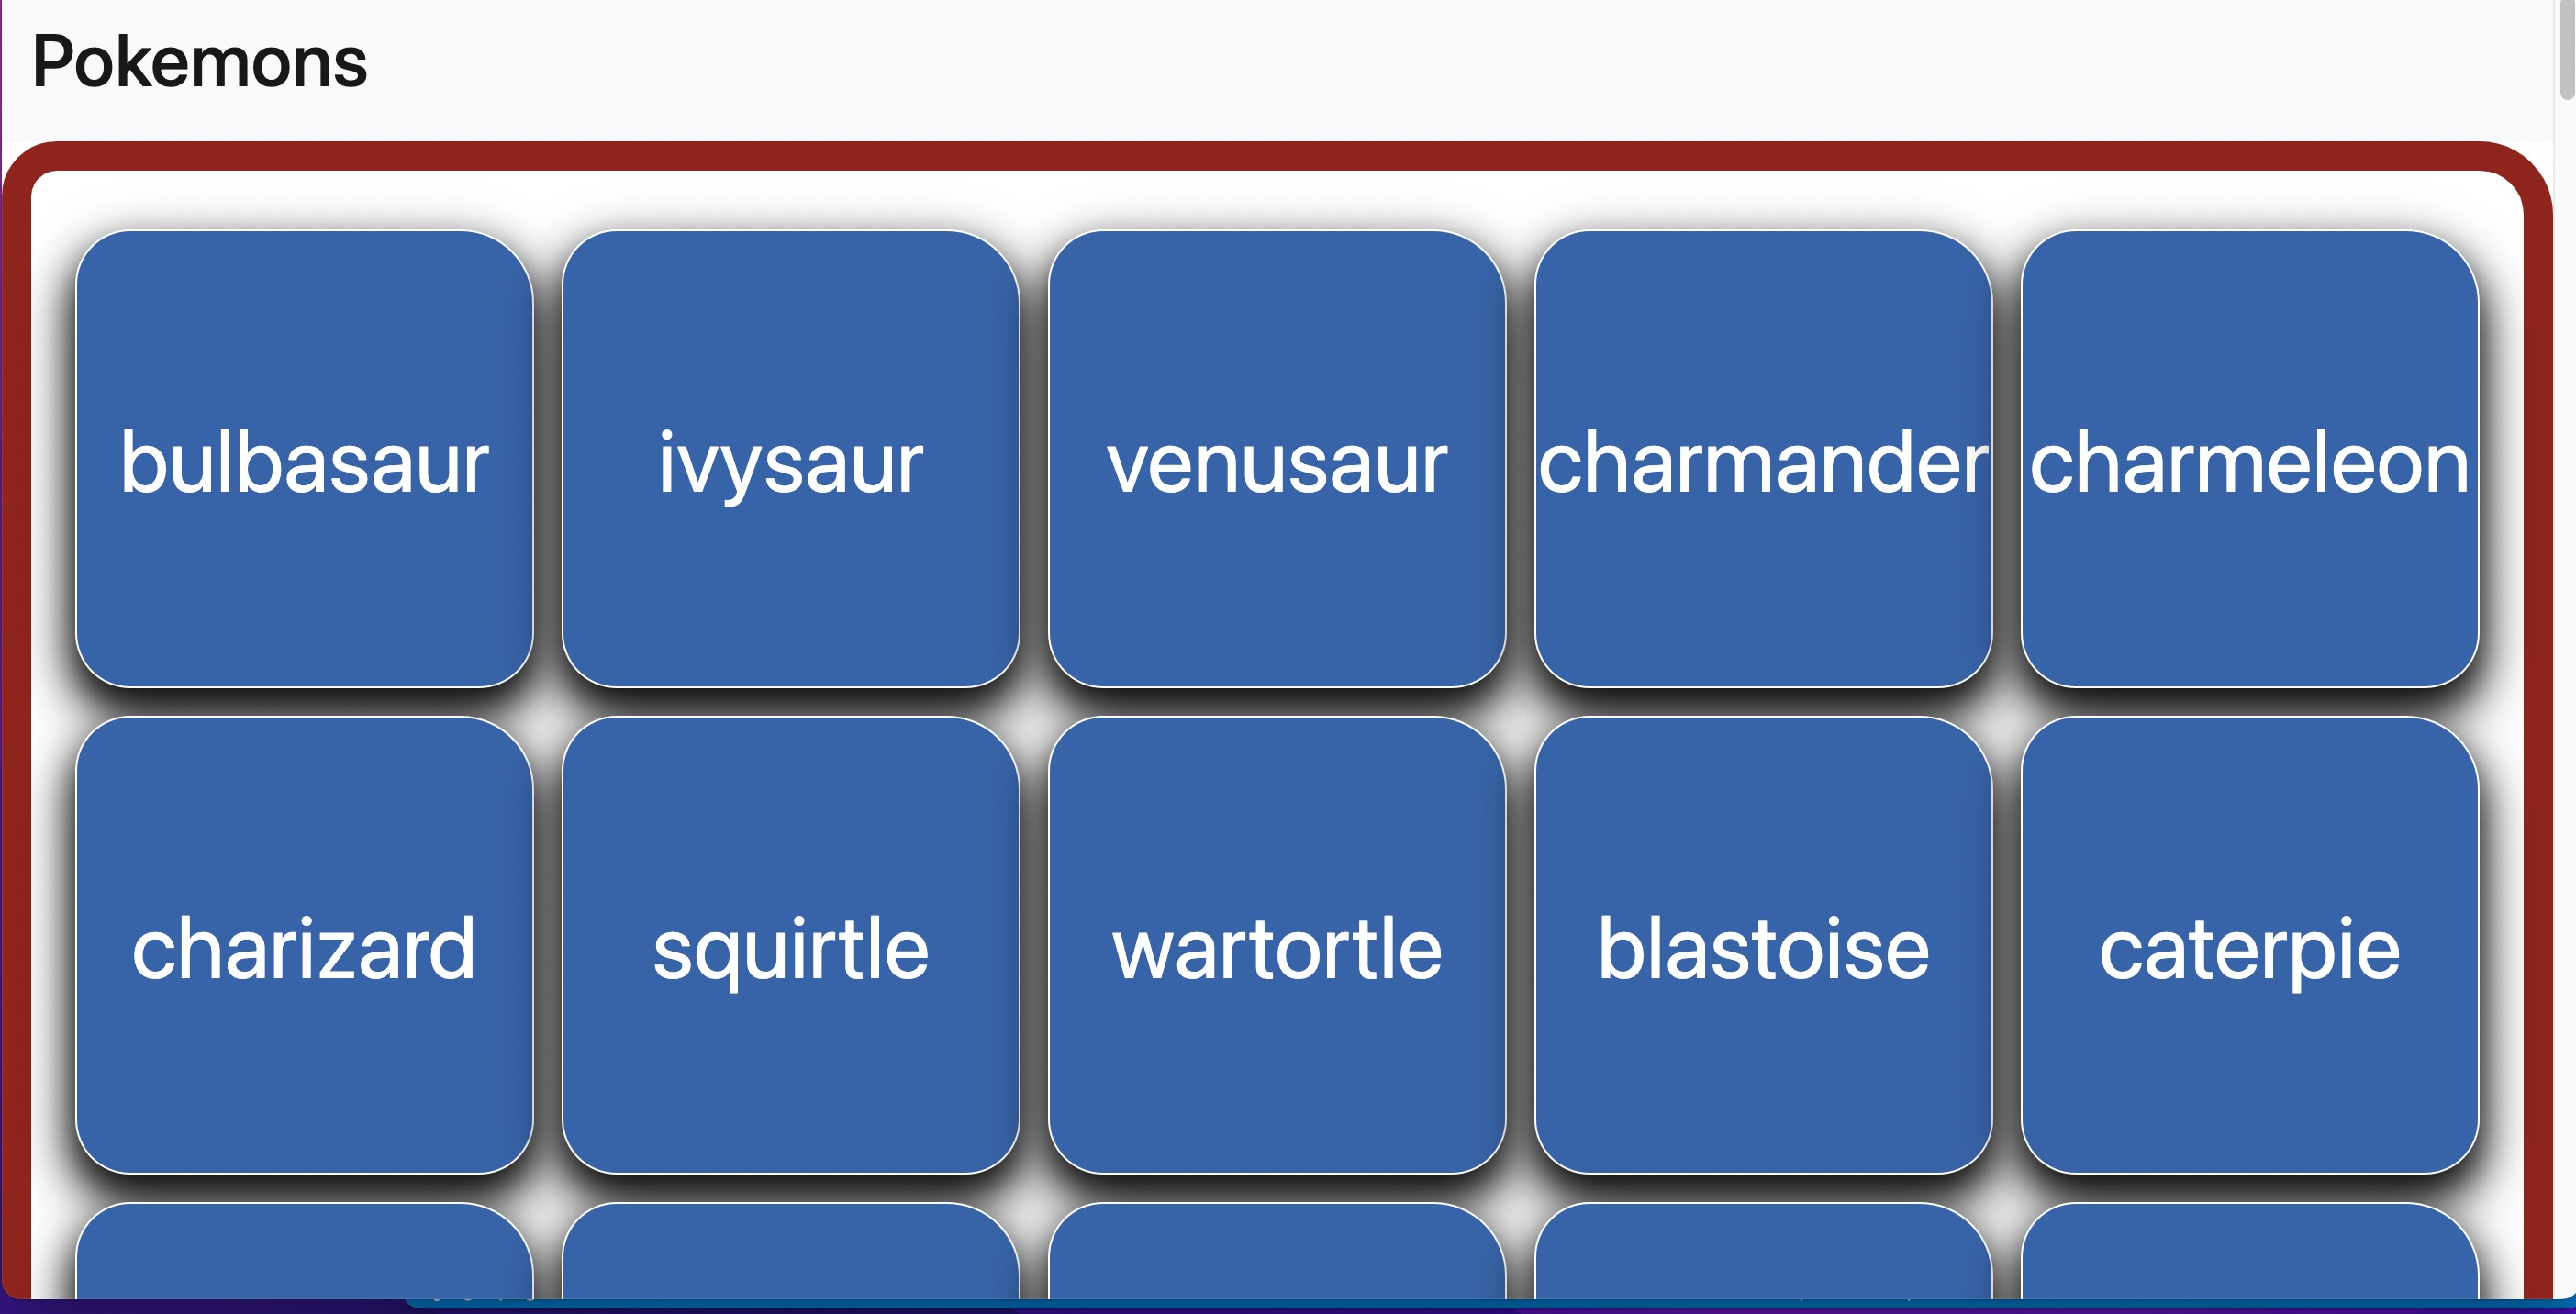
Task: Click the Pokemons page heading
Action: (200, 62)
